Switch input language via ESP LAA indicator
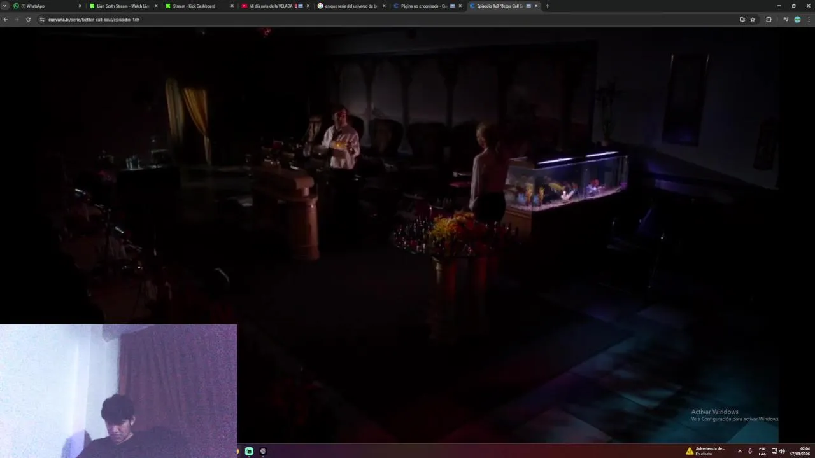The width and height of the screenshot is (815, 458). [x=762, y=451]
